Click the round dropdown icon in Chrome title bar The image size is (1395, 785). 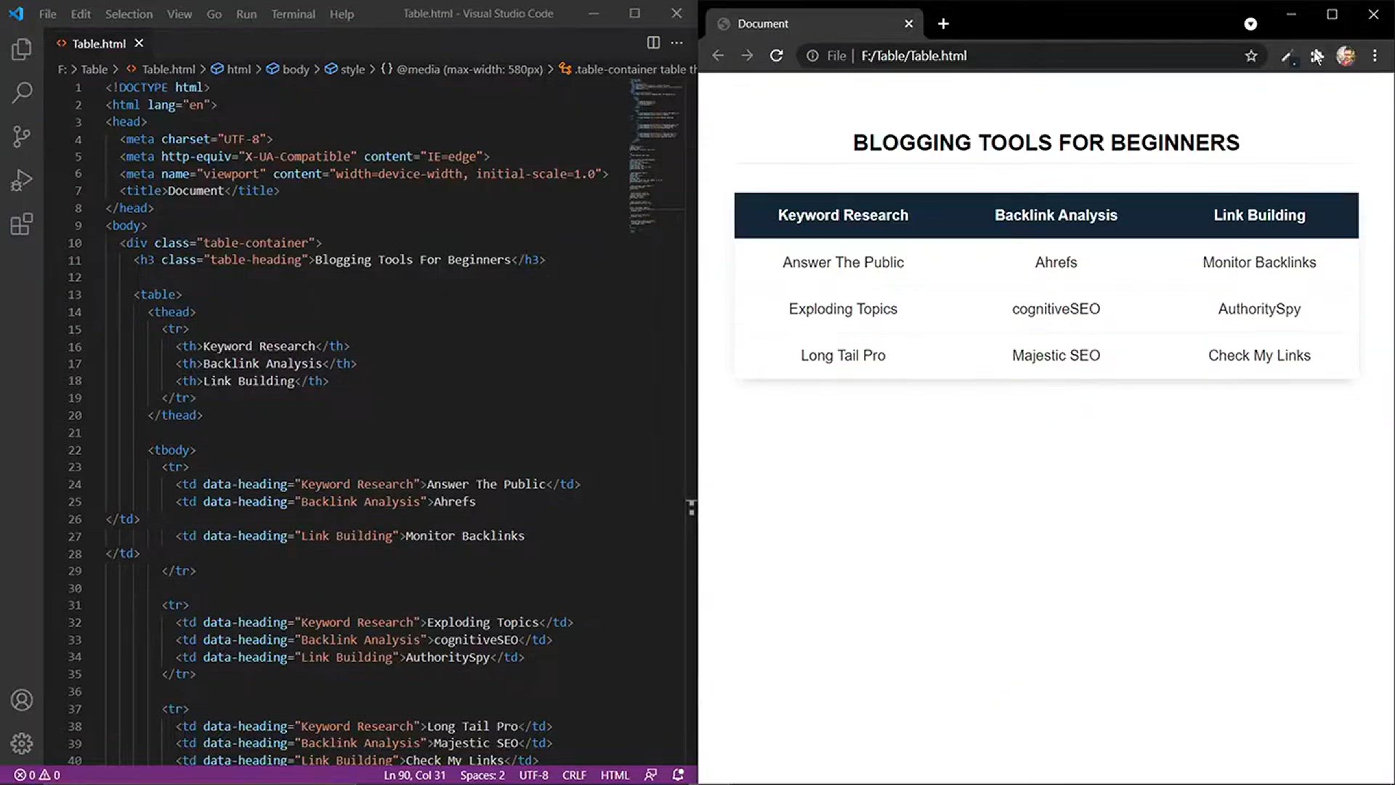(x=1250, y=24)
